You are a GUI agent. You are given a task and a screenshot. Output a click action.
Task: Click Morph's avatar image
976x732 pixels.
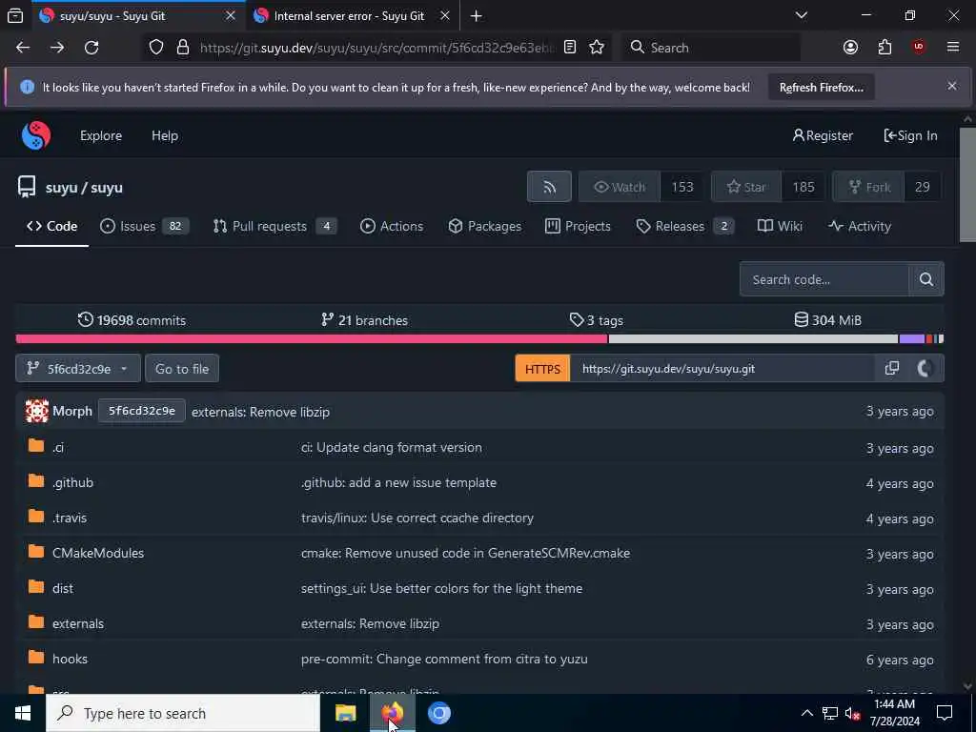pyautogui.click(x=37, y=411)
